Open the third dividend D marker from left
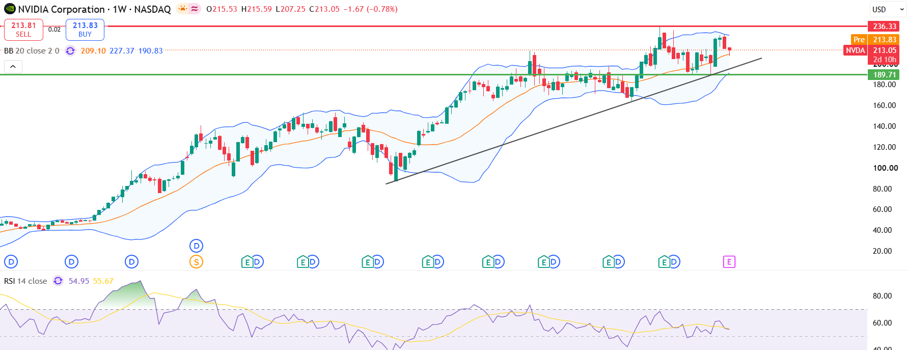Viewport: 907px width, 350px height. pyautogui.click(x=132, y=262)
